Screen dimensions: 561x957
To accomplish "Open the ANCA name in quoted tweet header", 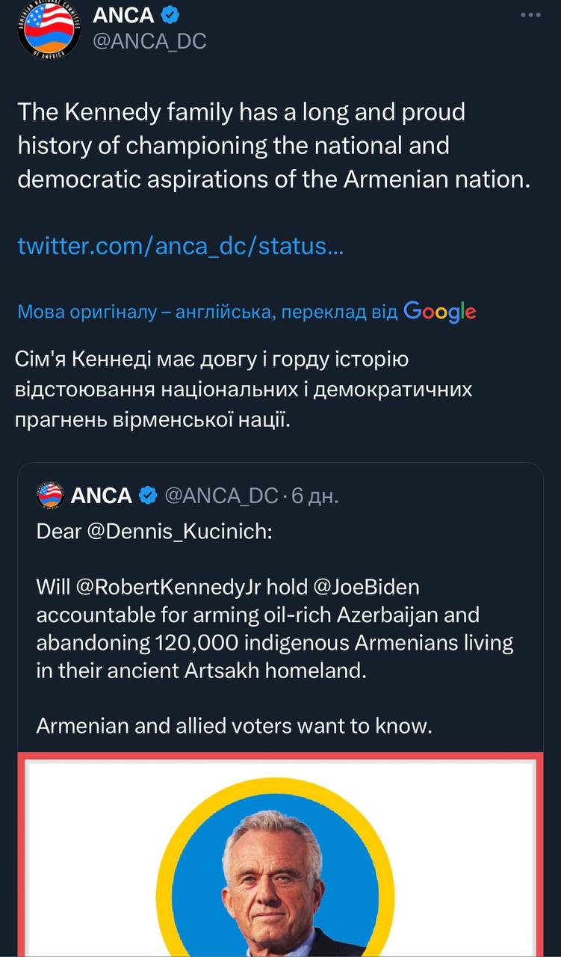I will pos(102,495).
